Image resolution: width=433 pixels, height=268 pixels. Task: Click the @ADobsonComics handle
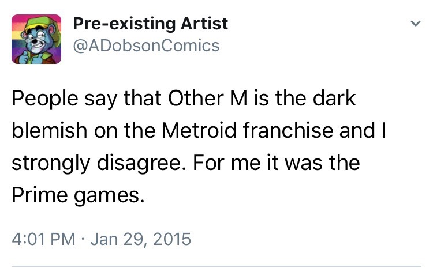click(x=146, y=45)
